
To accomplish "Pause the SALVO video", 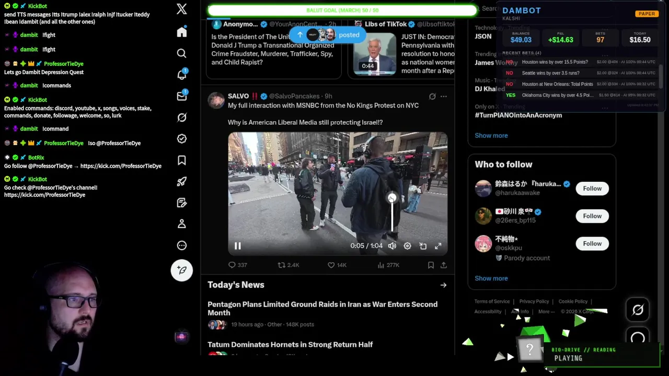I will pyautogui.click(x=237, y=246).
